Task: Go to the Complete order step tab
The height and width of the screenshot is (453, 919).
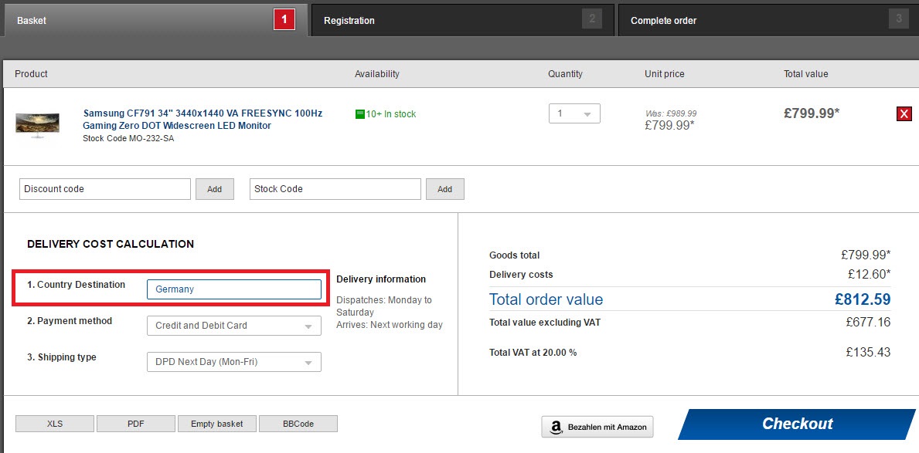Action: [768, 21]
